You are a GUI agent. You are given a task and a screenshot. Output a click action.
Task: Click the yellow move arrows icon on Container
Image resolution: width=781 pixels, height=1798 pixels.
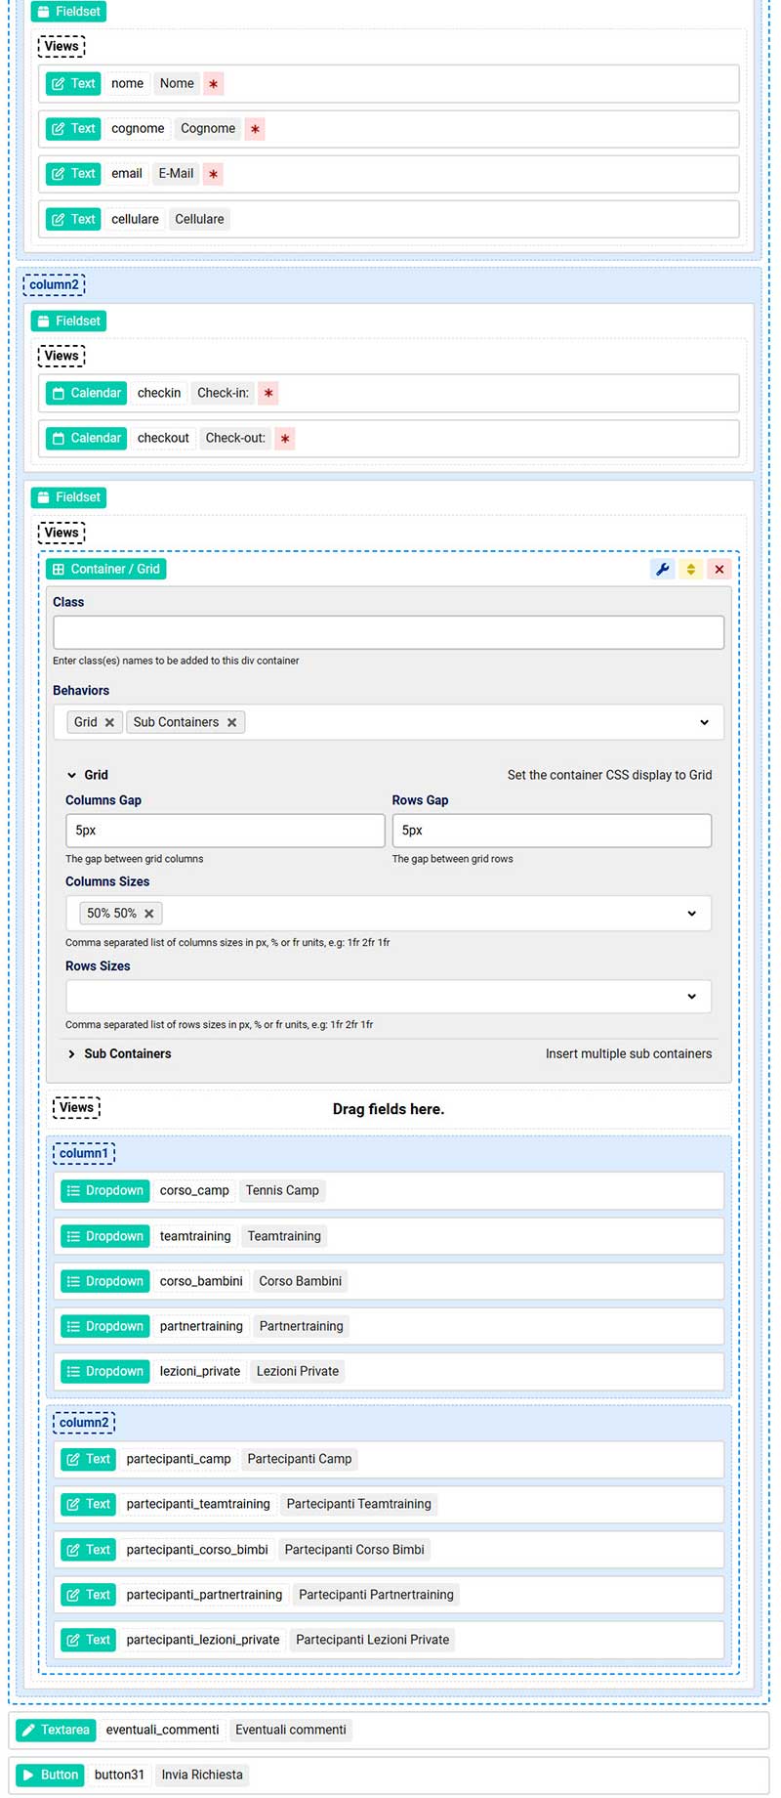pos(691,570)
